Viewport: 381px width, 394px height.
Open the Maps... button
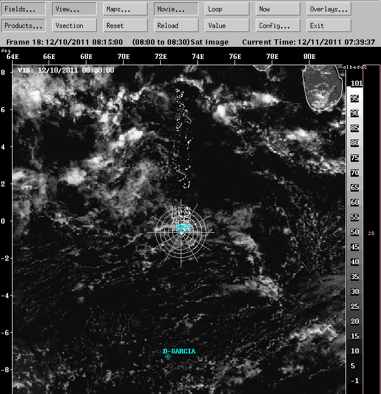coord(125,9)
